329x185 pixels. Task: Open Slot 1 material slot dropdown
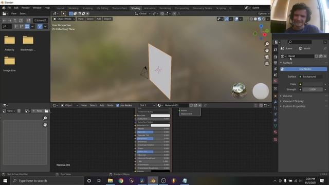tap(148, 105)
